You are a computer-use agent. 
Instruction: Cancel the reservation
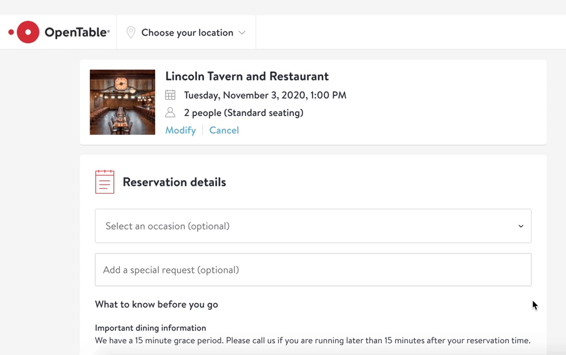[224, 130]
